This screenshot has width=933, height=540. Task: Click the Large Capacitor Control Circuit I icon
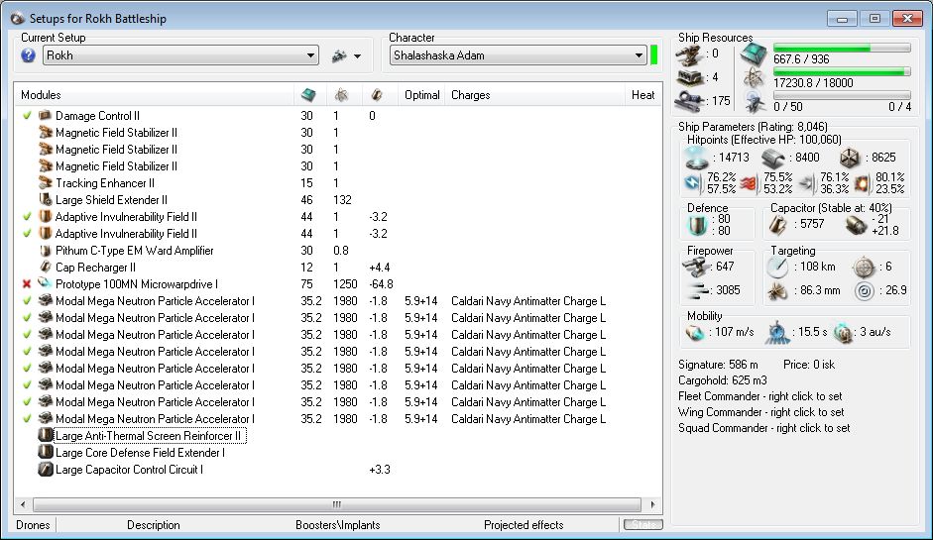click(x=46, y=470)
